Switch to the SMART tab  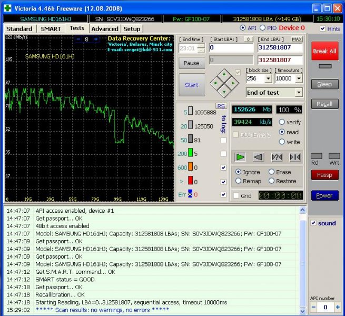[51, 28]
